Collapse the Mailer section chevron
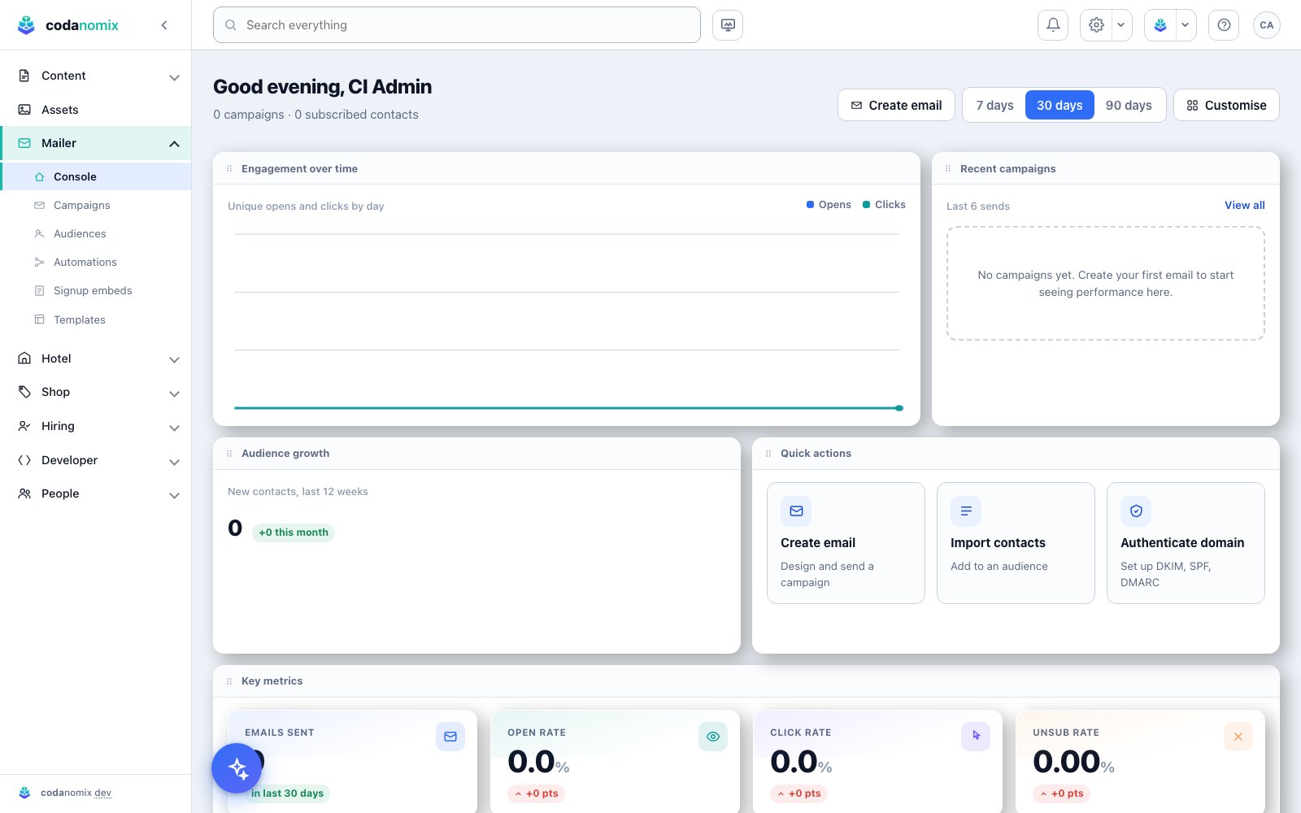Viewport: 1301px width, 813px height. [x=174, y=144]
